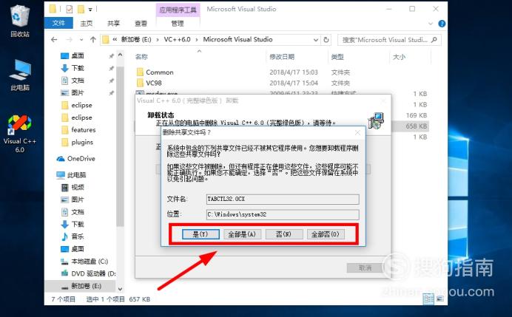Open the 文件 (File) menu in Explorer

pos(58,23)
